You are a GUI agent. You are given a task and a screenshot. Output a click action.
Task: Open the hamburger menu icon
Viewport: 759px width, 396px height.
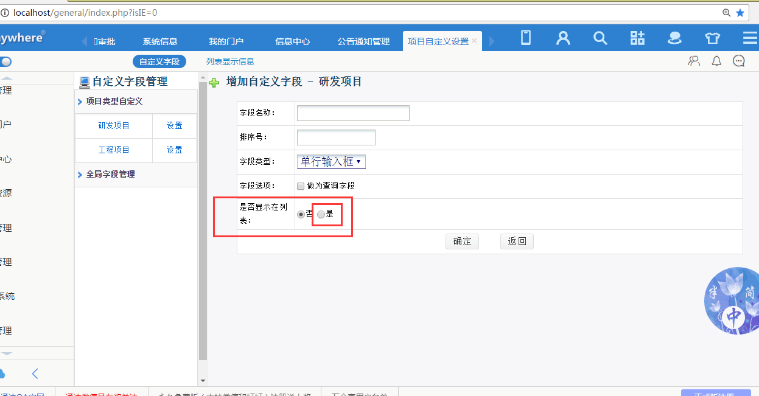pos(750,38)
